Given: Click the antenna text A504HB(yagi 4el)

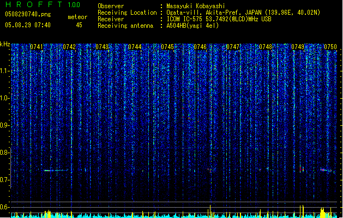Looking at the screenshot, I should tap(192, 26).
